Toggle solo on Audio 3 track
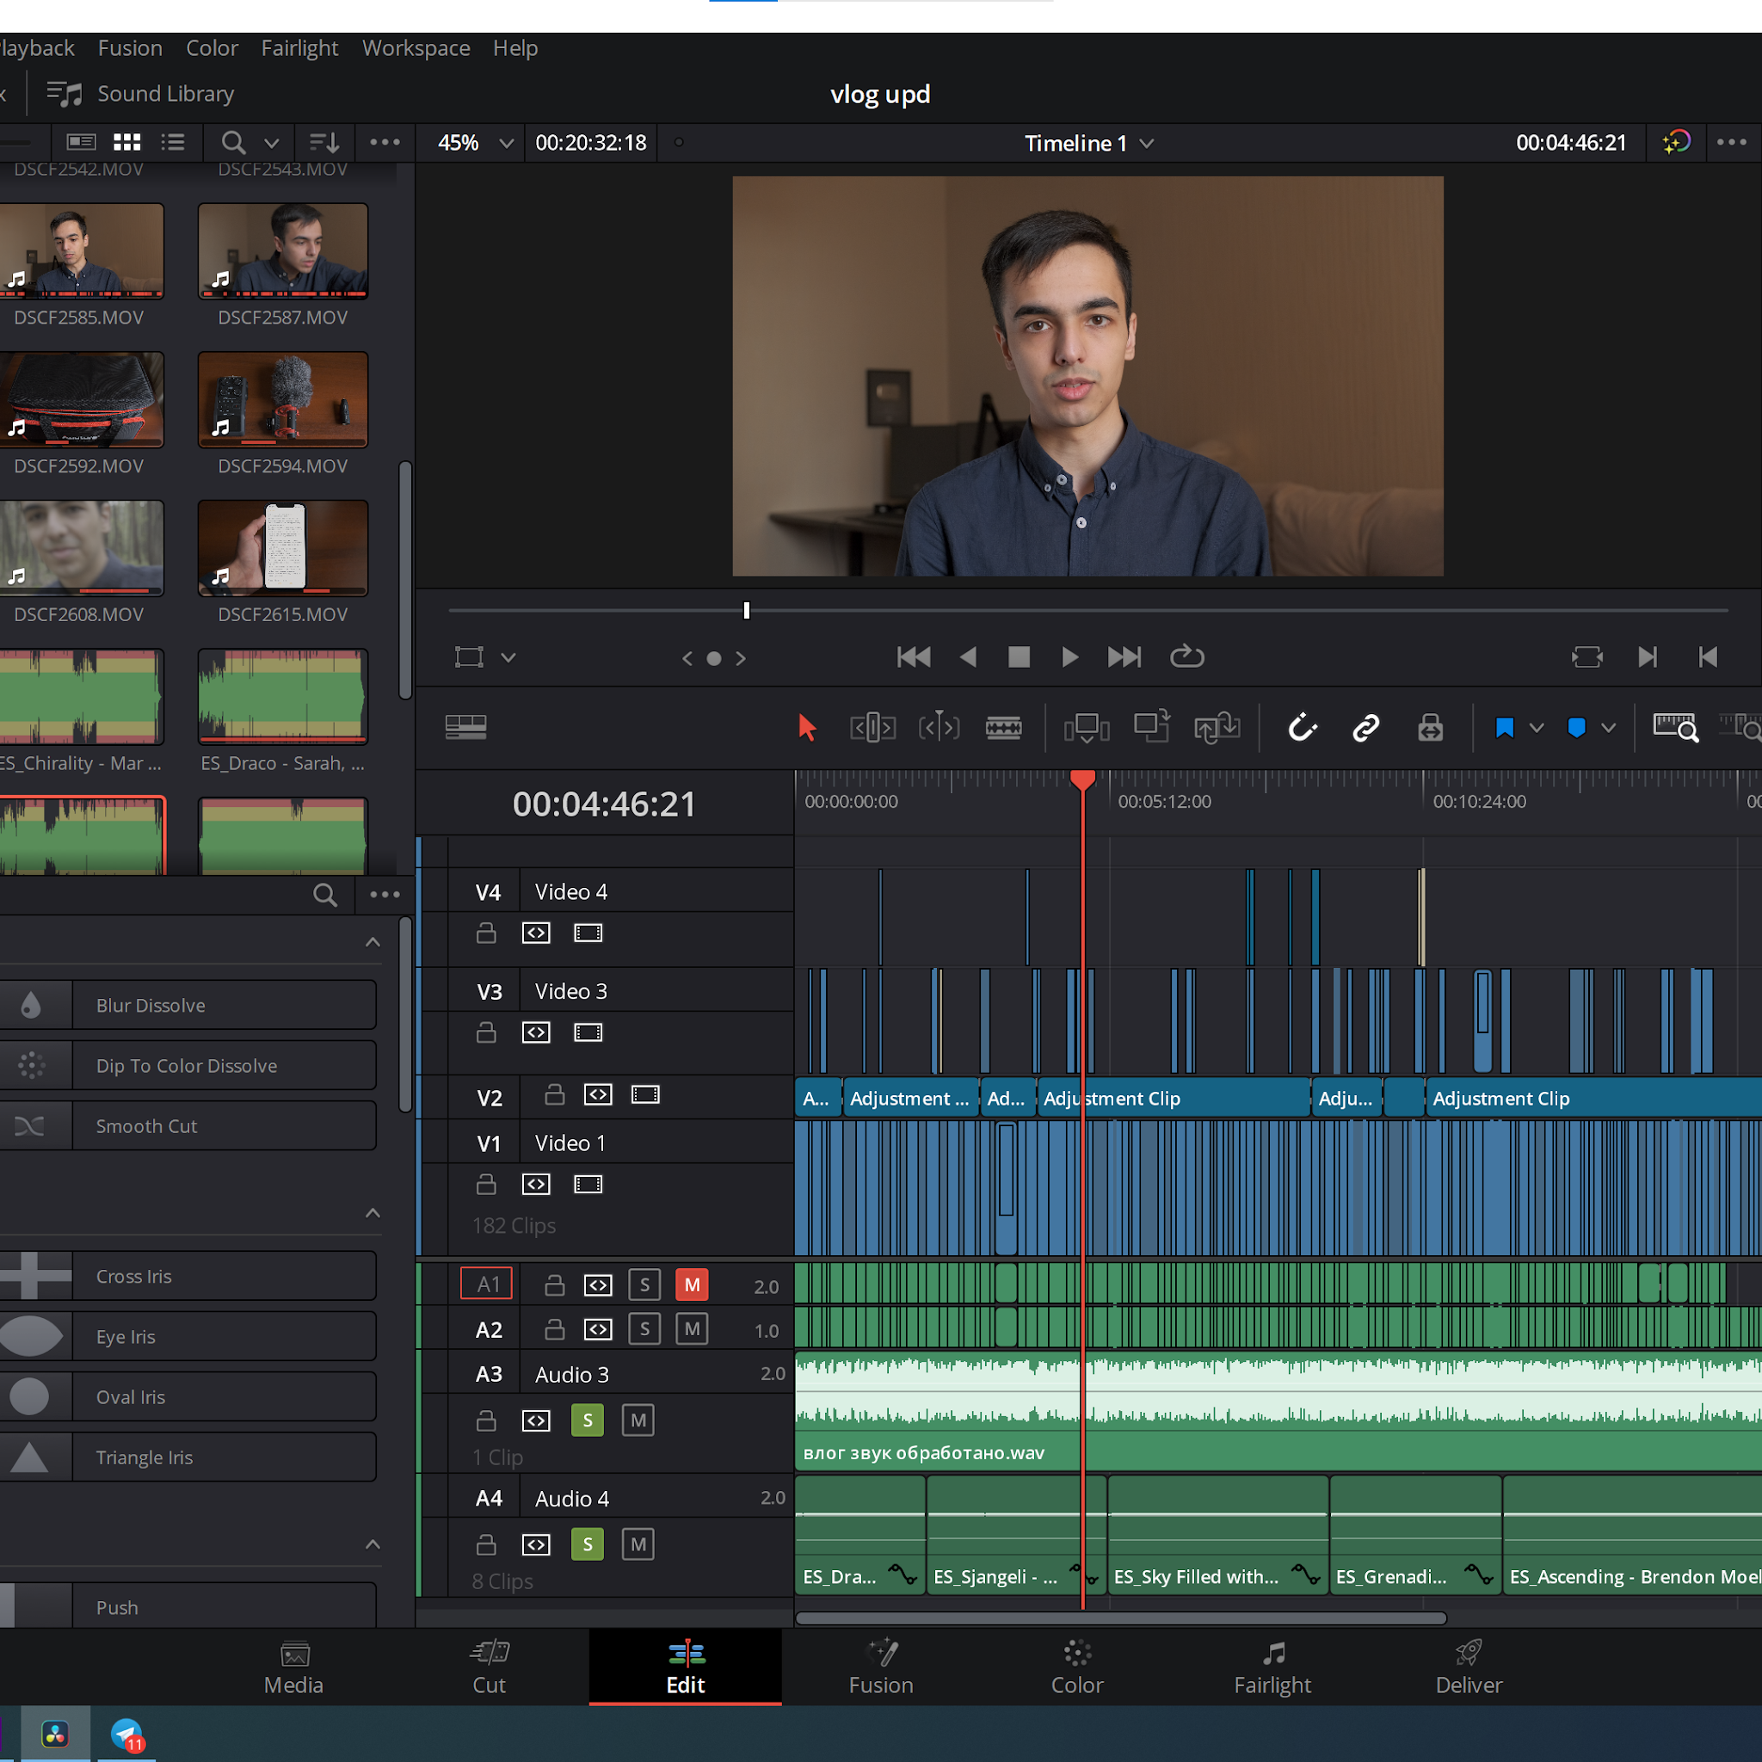The width and height of the screenshot is (1762, 1762). 588,1420
